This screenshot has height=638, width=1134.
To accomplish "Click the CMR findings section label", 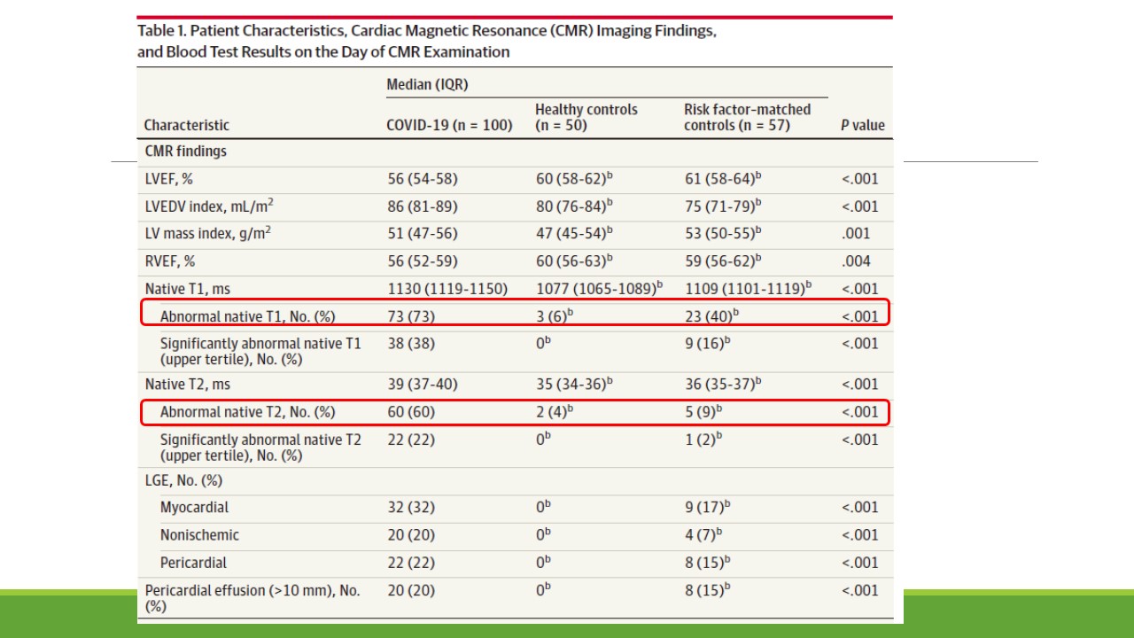I will click(x=186, y=152).
